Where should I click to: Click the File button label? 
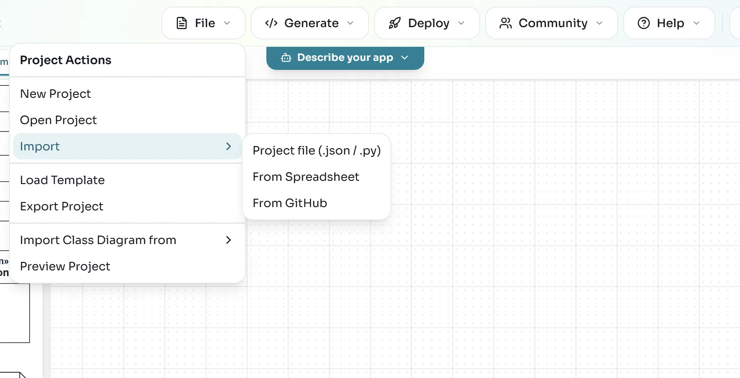click(205, 23)
